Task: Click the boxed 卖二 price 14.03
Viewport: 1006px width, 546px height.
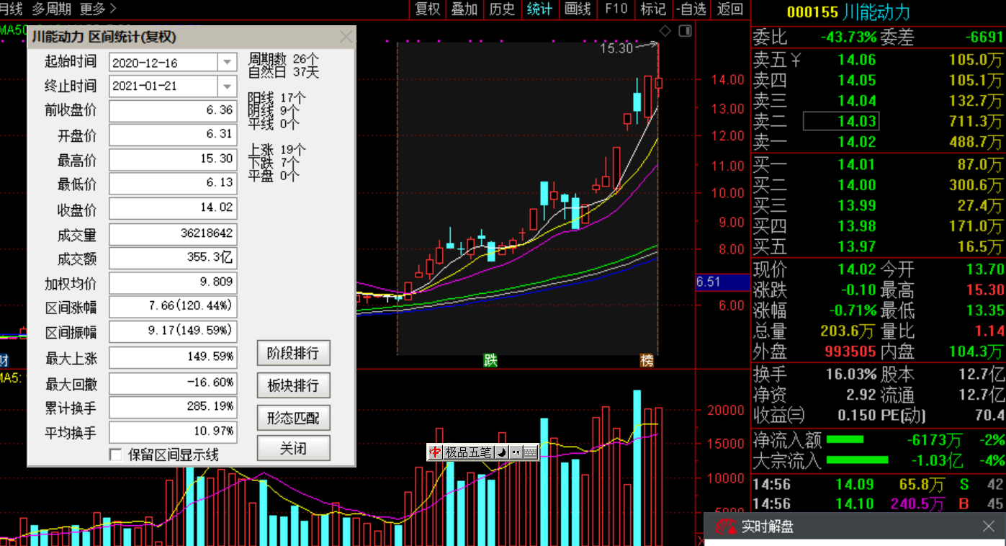Action: (x=840, y=121)
